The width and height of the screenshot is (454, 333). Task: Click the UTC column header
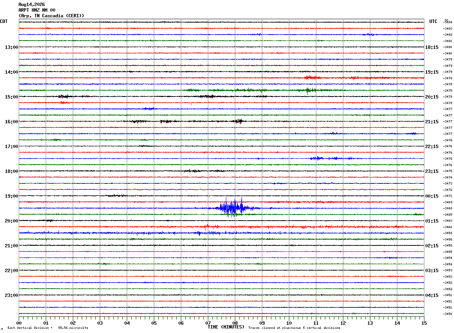(433, 21)
